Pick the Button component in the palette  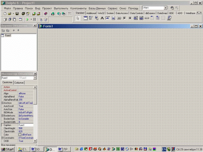click(119, 18)
